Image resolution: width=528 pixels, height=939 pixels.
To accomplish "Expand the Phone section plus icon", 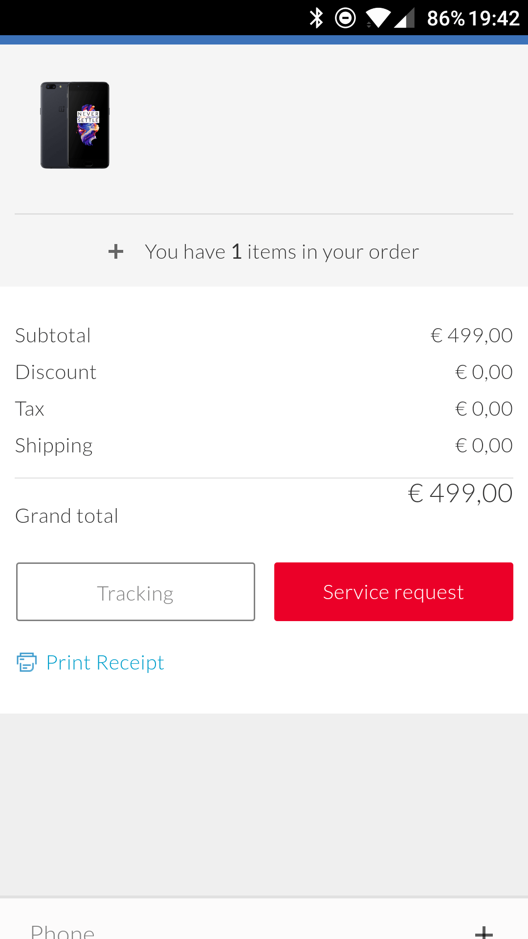I will (484, 932).
